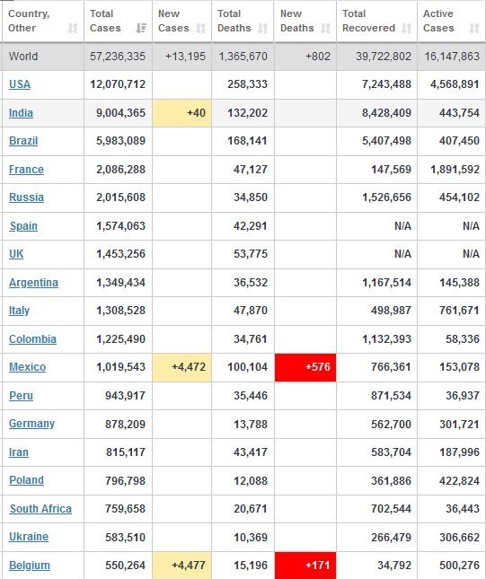
Task: Click the Ukraine country link
Action: [29, 537]
